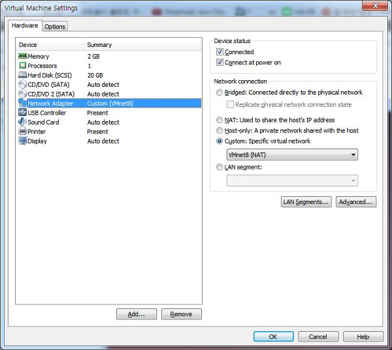The width and height of the screenshot is (392, 350).
Task: Open Advanced... network settings
Action: (356, 202)
